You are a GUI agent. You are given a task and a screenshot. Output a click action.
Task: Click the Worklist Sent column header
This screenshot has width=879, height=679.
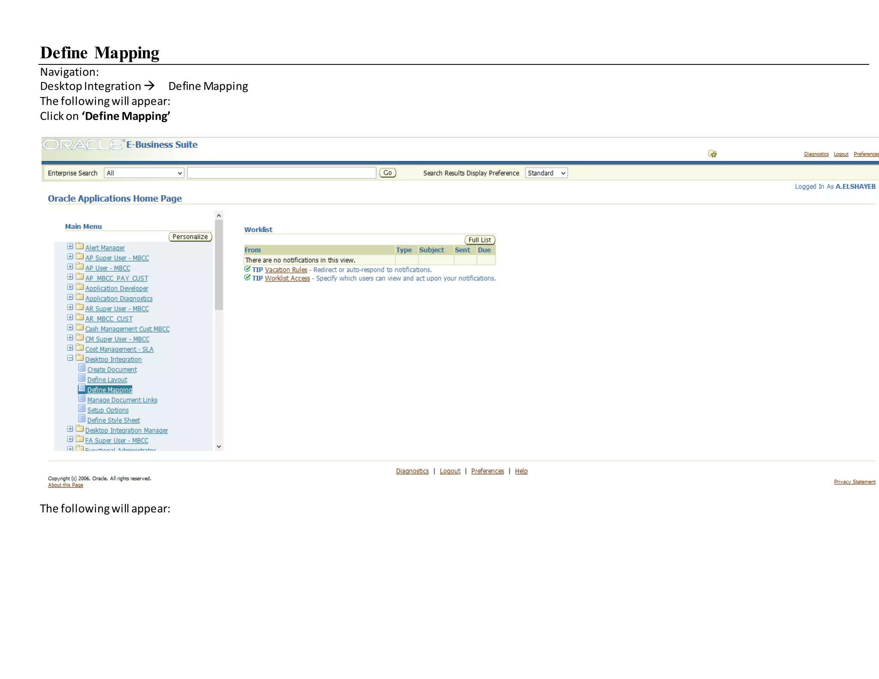[465, 250]
